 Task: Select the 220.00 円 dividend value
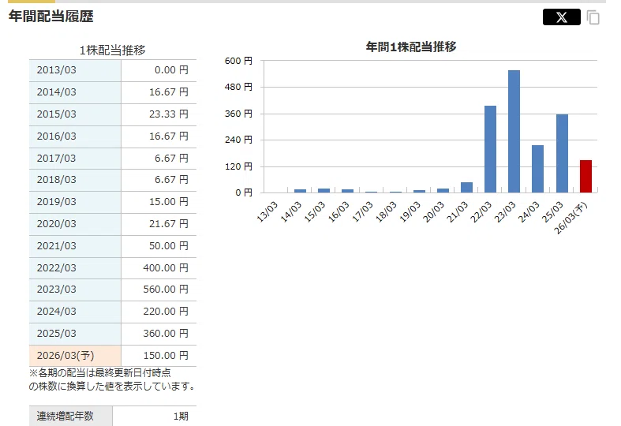point(159,312)
